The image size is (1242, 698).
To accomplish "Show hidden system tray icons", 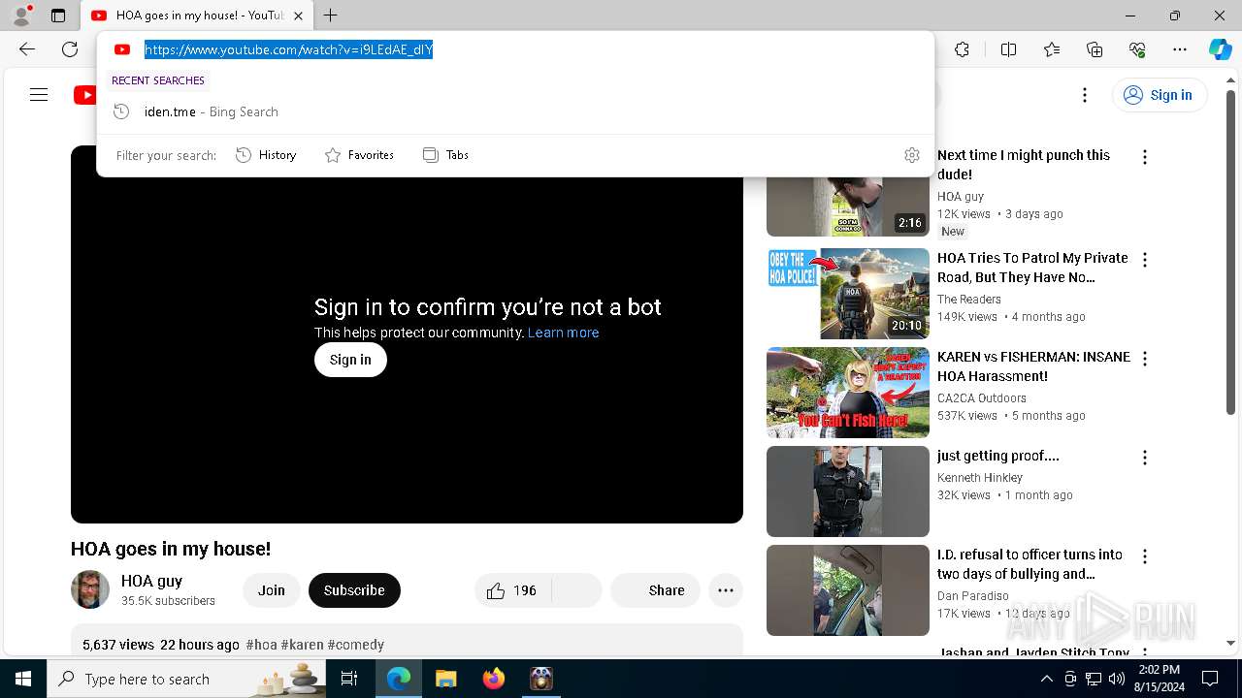I will [x=1047, y=679].
